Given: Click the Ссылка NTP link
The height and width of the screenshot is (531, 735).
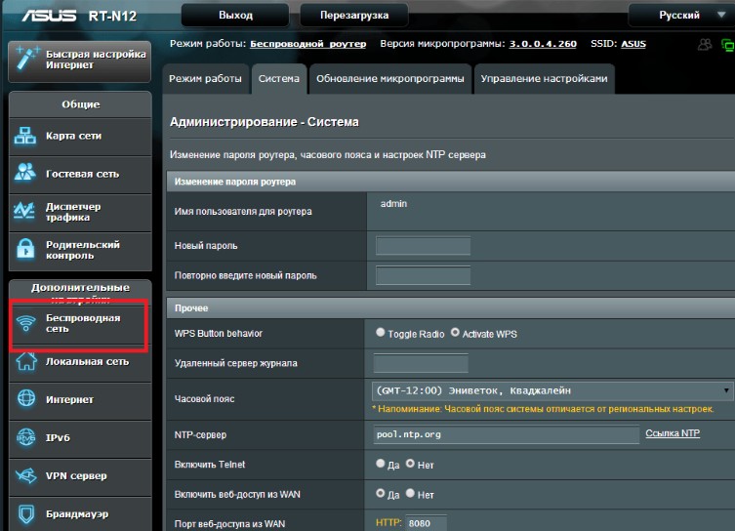Looking at the screenshot, I should pos(673,433).
